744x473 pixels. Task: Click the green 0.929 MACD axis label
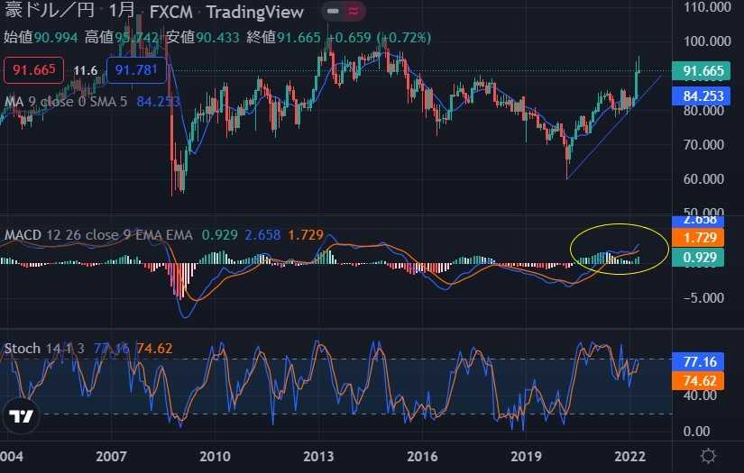pos(698,258)
